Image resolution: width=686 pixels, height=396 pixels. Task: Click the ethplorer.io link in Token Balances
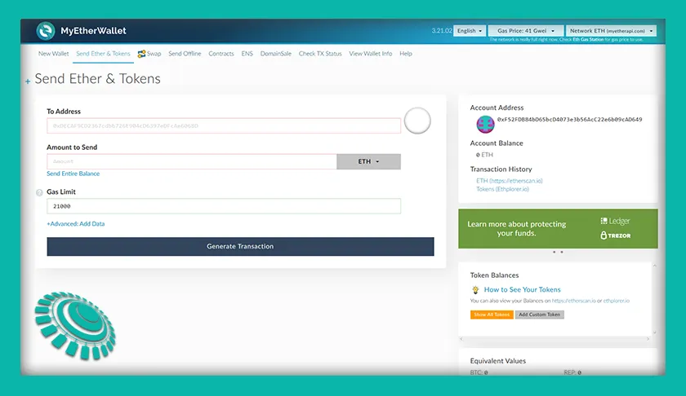tap(616, 301)
